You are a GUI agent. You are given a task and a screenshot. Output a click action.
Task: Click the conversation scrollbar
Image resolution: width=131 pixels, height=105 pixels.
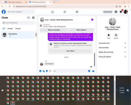(x=94, y=60)
